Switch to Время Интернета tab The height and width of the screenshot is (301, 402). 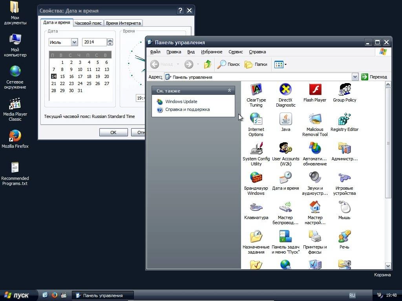[123, 23]
